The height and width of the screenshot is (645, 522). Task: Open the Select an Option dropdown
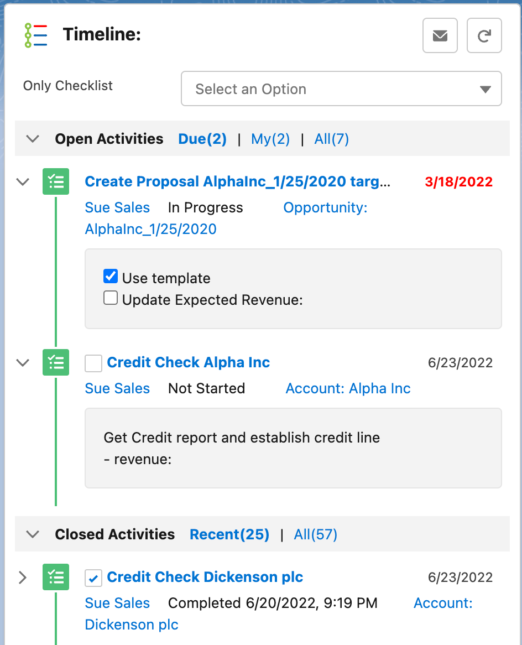[341, 89]
